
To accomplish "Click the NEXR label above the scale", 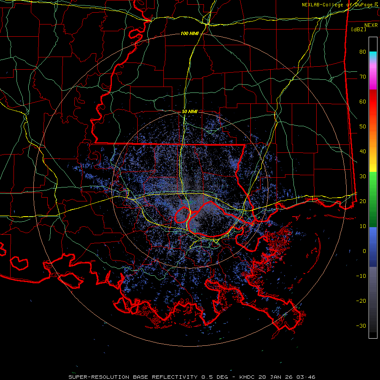I will click(371, 25).
